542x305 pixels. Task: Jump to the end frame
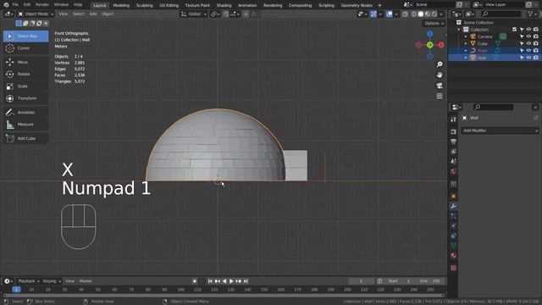[246, 281]
